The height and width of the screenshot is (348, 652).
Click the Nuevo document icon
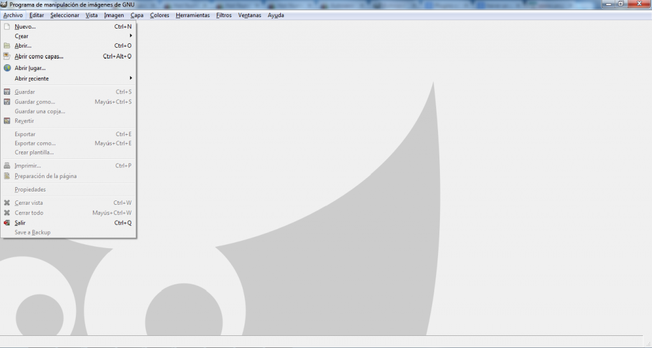point(6,27)
